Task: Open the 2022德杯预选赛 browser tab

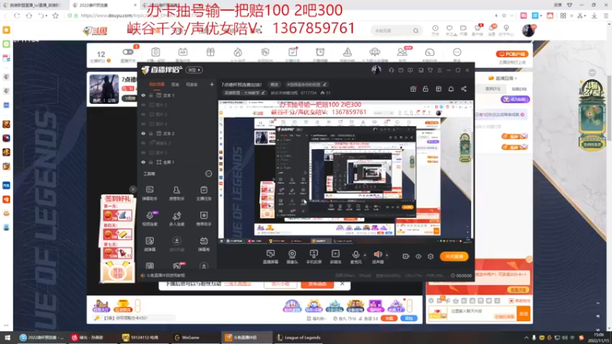Action: [105, 5]
